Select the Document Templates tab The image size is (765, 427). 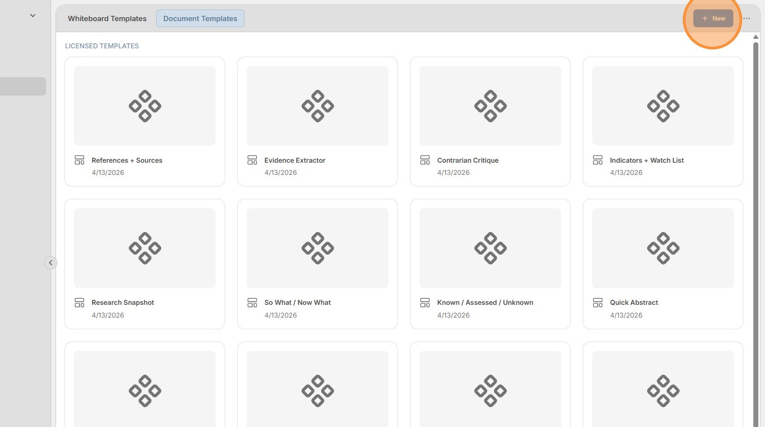point(200,18)
